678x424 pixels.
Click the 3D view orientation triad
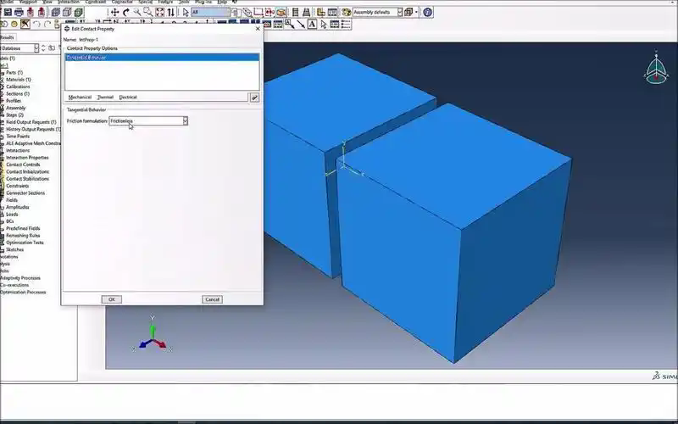(x=657, y=71)
